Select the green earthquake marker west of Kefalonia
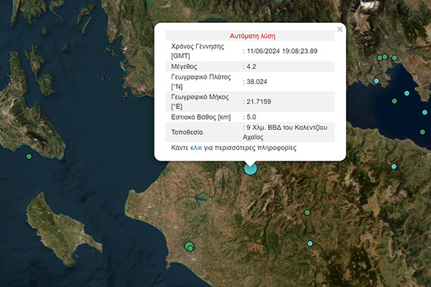 29,156
